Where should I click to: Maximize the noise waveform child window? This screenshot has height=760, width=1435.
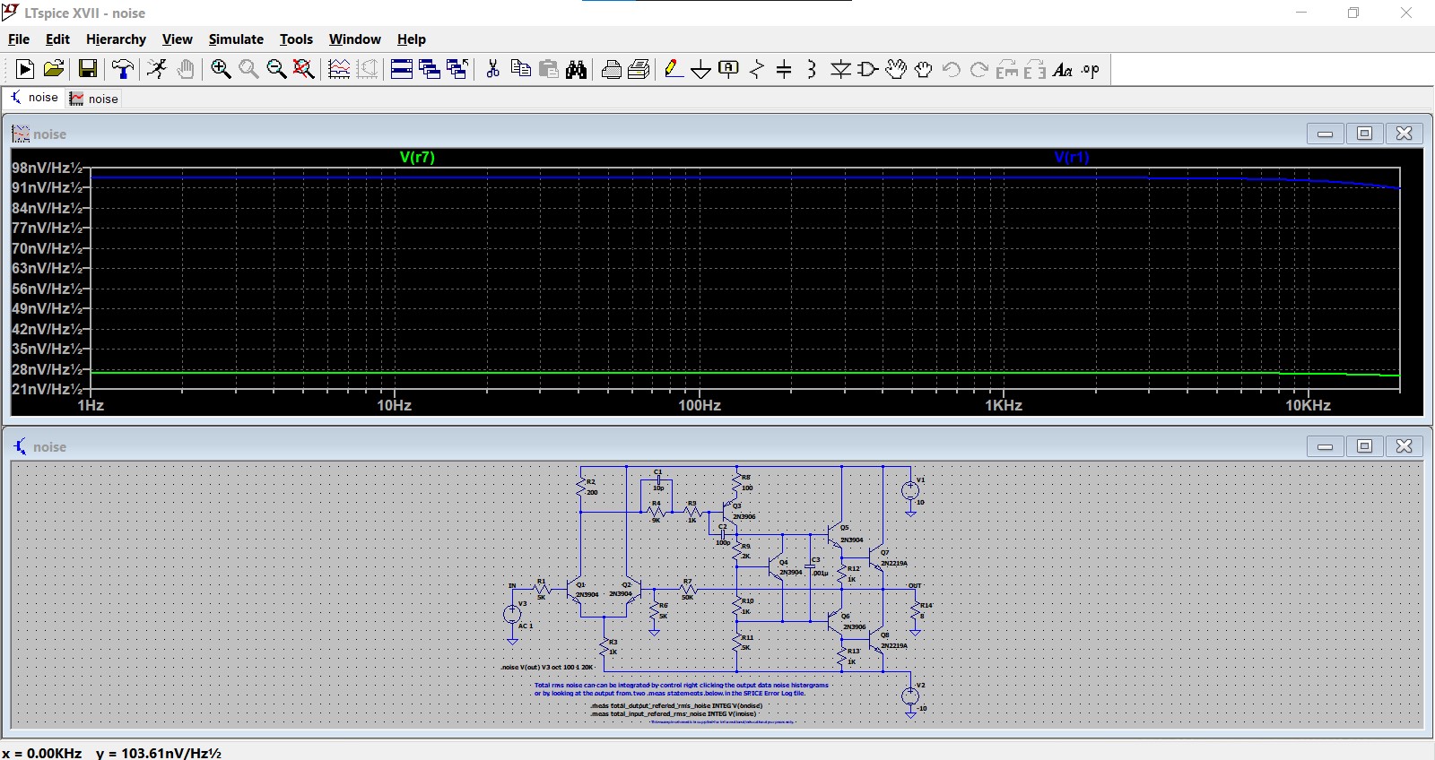point(1364,134)
